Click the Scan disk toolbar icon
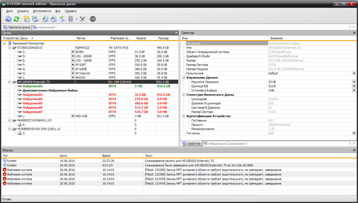The image size is (358, 203). (35, 19)
